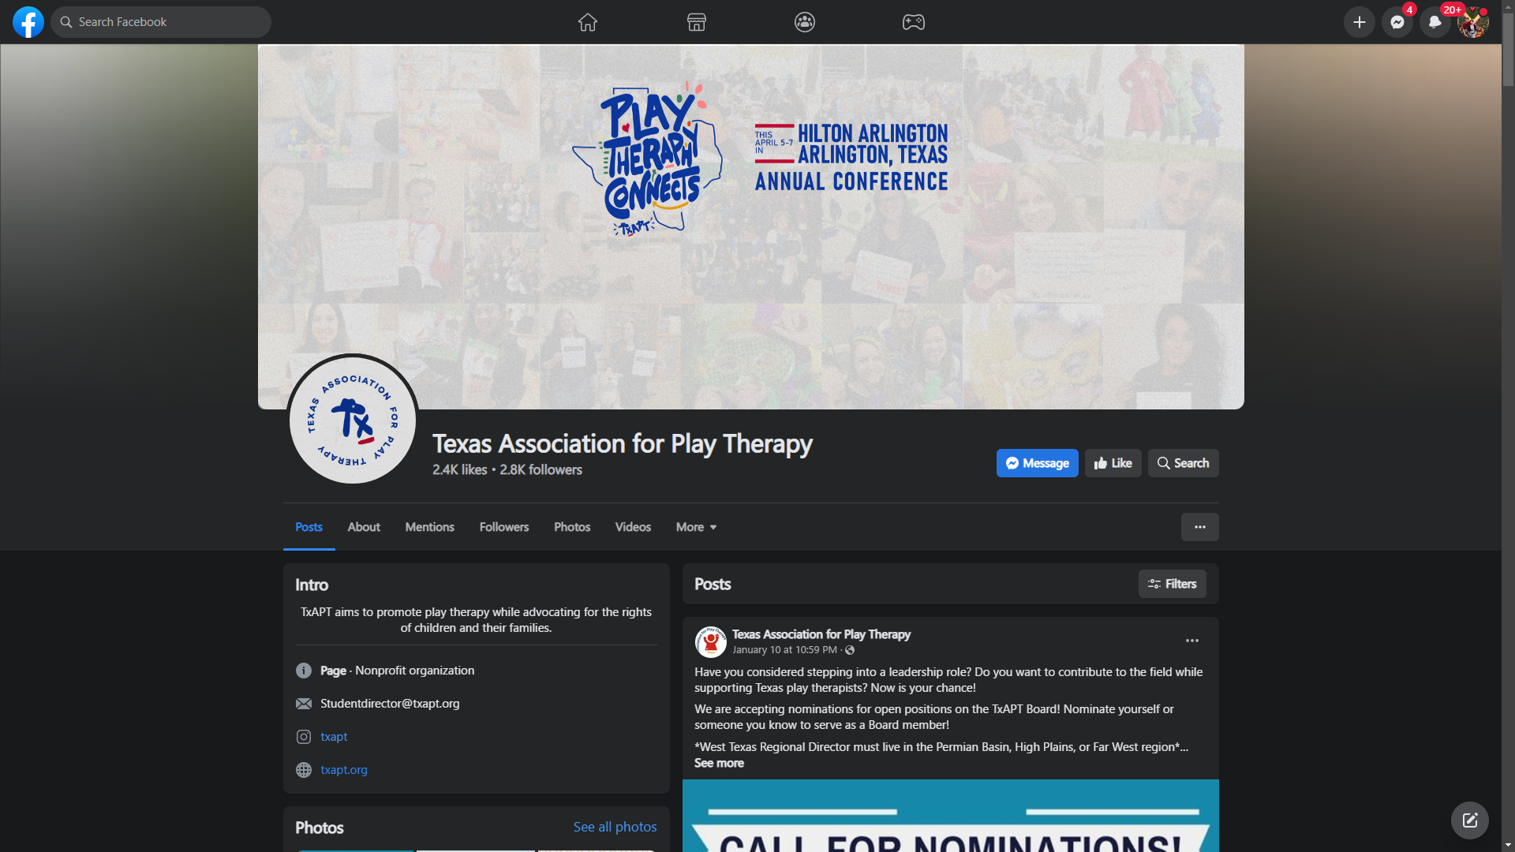Screen dimensions: 1515x852
Task: Open the Followers tab
Action: point(504,527)
